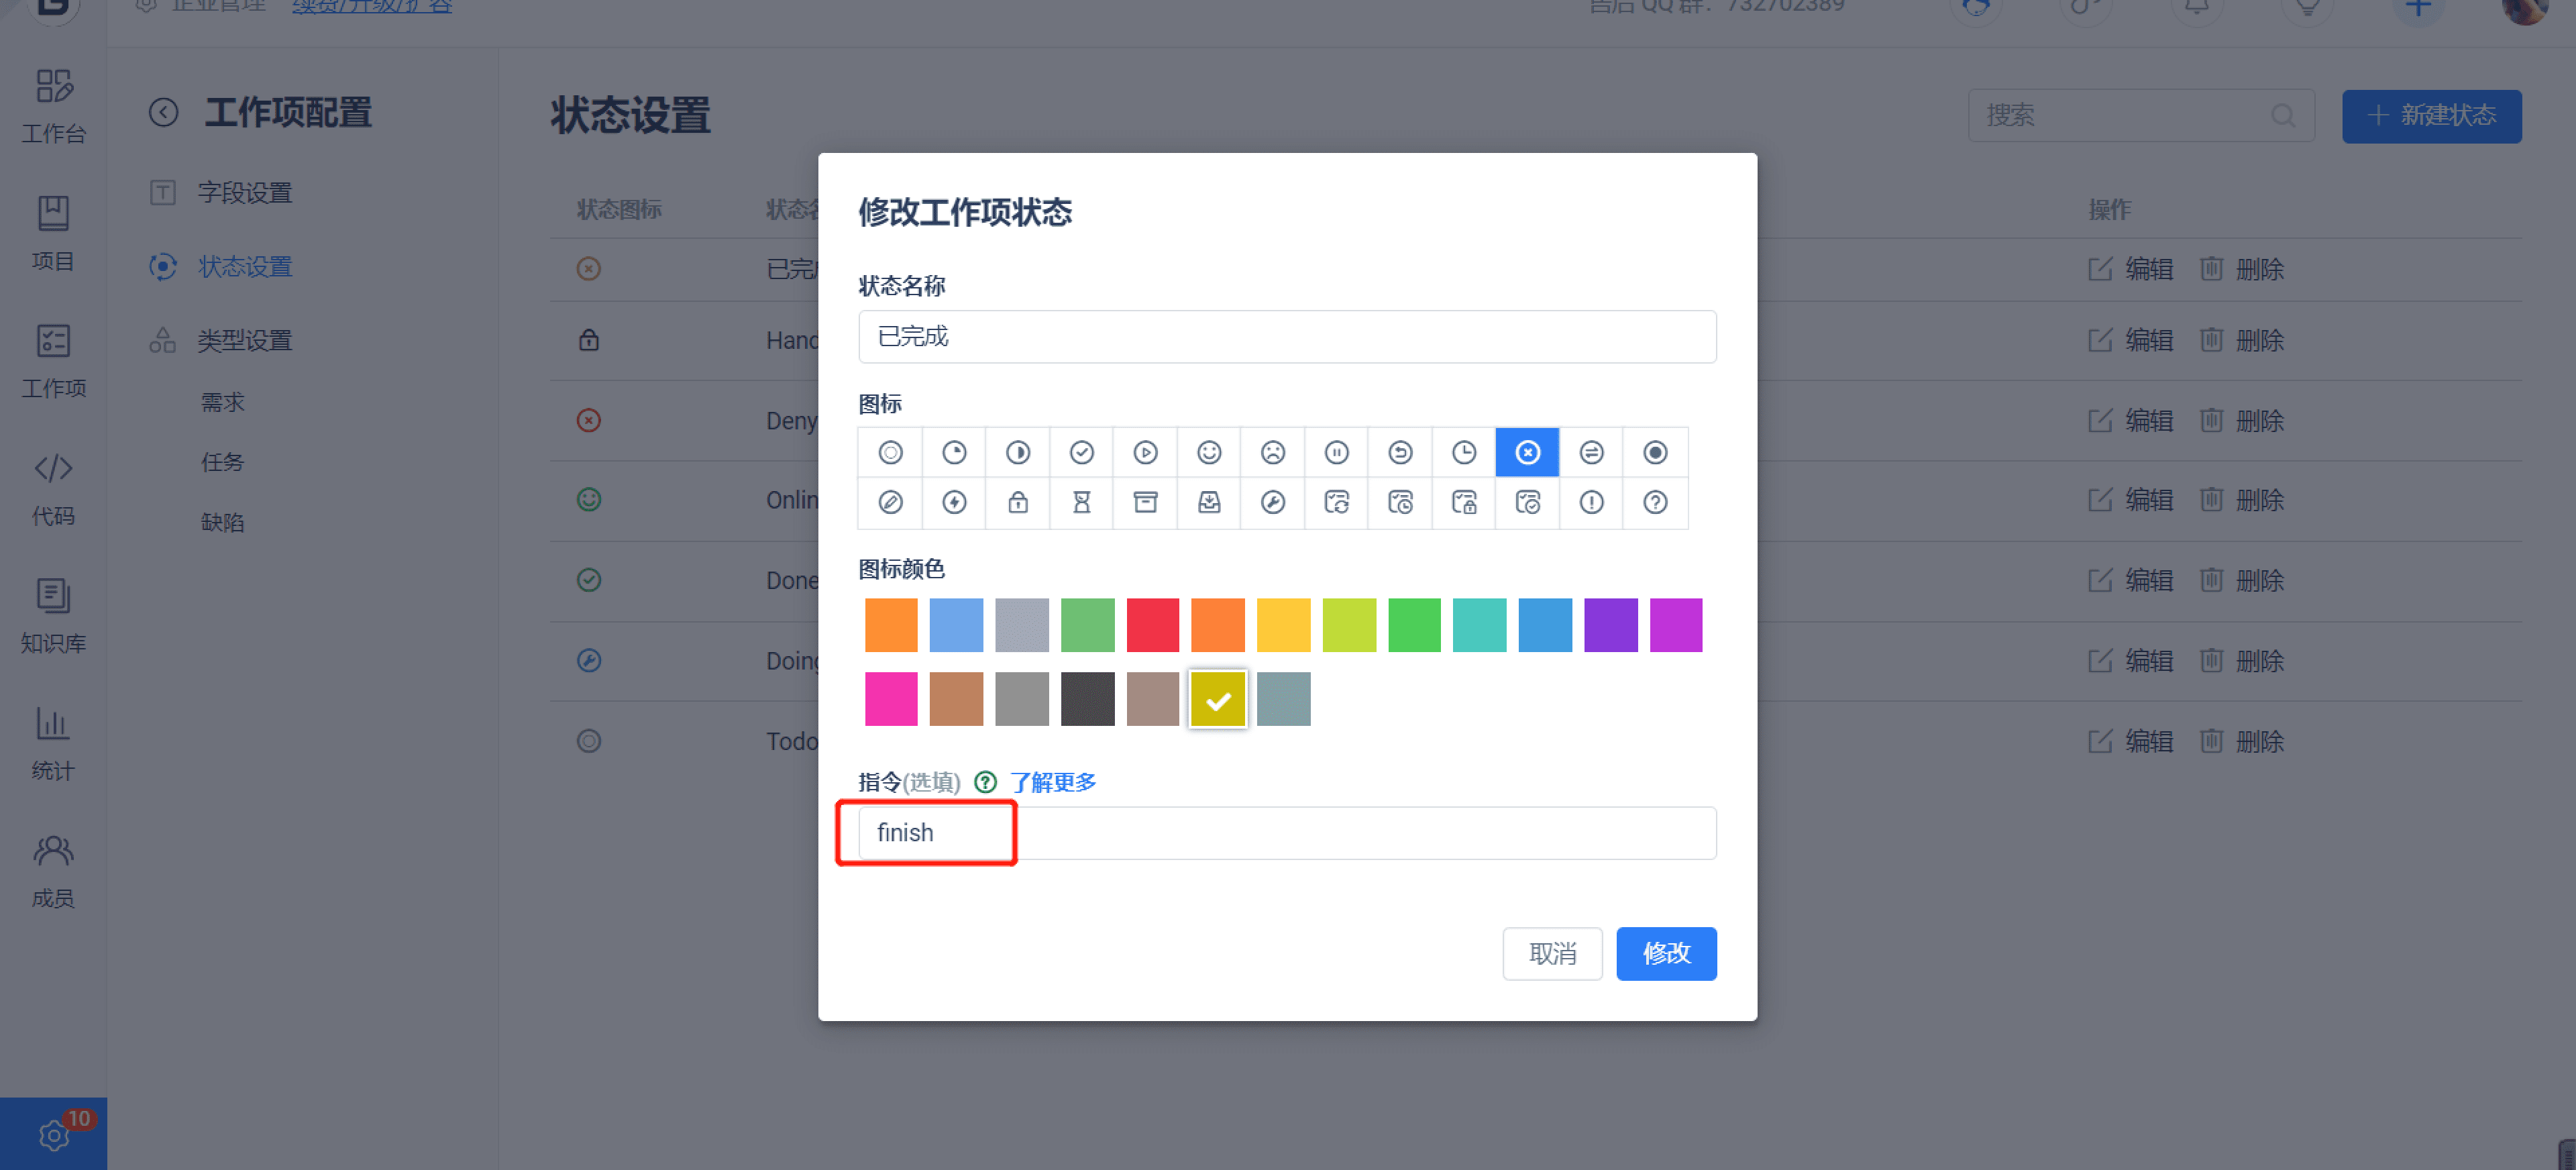Image resolution: width=2576 pixels, height=1170 pixels.
Task: Select the brown color swatch
Action: tap(957, 699)
